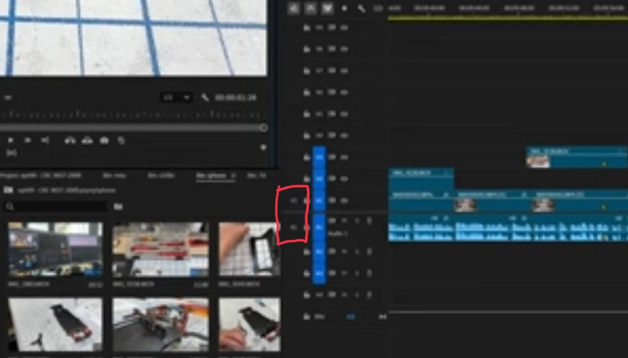Toggle track targeting for A4
Viewport: 628px width, 358px height.
coord(319,295)
